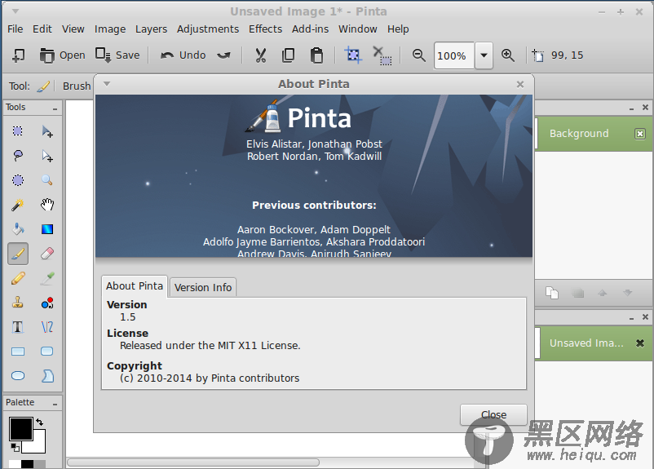The image size is (654, 469).
Task: Minimize the Layers panel
Action: pyautogui.click(x=631, y=108)
